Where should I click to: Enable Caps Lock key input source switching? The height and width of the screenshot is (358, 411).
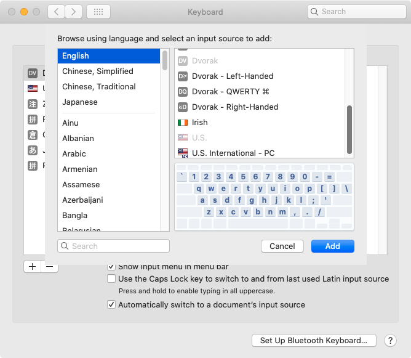point(111,279)
